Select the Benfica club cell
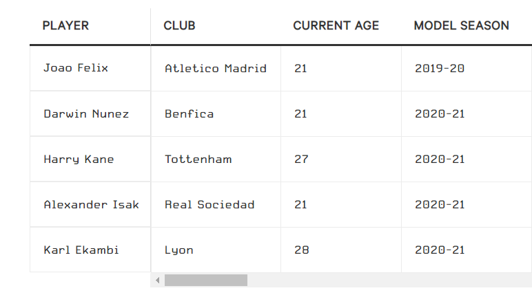 (x=190, y=113)
